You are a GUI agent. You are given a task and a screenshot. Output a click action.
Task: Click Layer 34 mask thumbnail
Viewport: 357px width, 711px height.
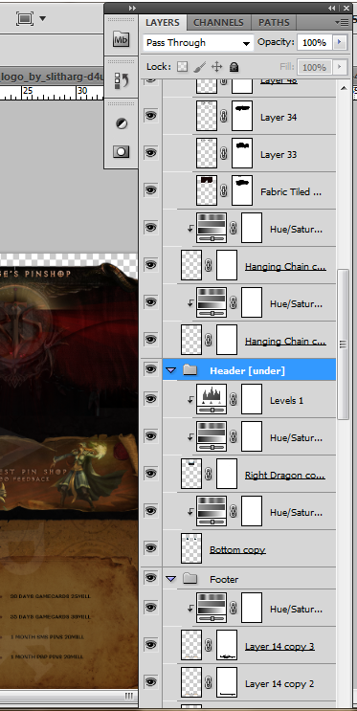pos(242,116)
